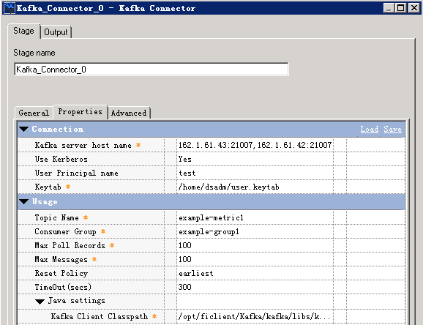Collapse the Connection section

[x=23, y=129]
